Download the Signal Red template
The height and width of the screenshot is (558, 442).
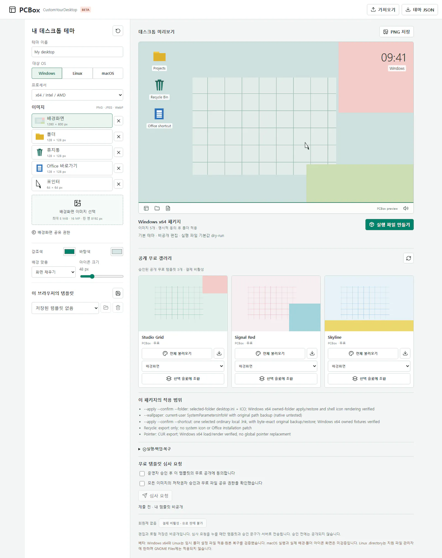[x=312, y=353]
